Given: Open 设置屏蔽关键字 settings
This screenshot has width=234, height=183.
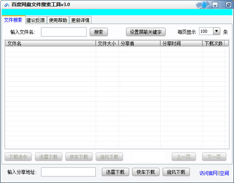Looking at the screenshot, I should [x=145, y=32].
